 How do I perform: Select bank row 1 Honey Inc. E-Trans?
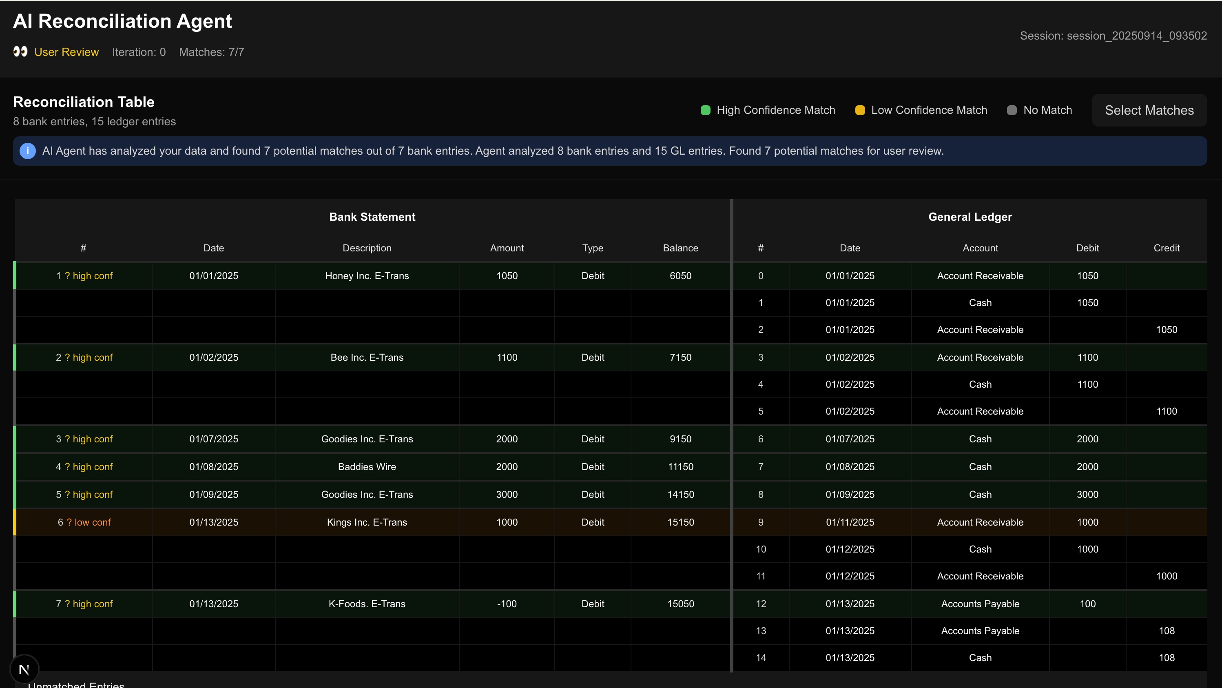coord(367,276)
